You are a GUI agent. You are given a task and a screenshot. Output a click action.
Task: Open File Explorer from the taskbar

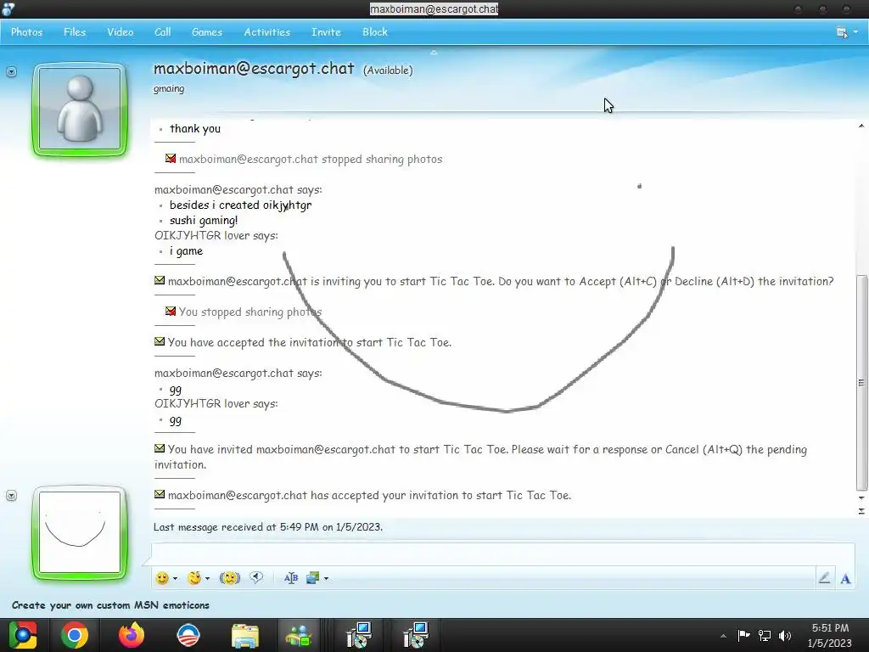[x=245, y=635]
